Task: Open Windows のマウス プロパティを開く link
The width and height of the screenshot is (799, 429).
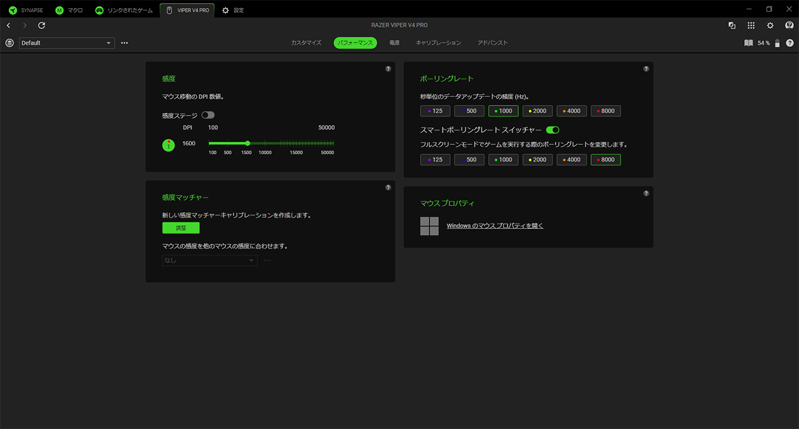Action: 494,226
